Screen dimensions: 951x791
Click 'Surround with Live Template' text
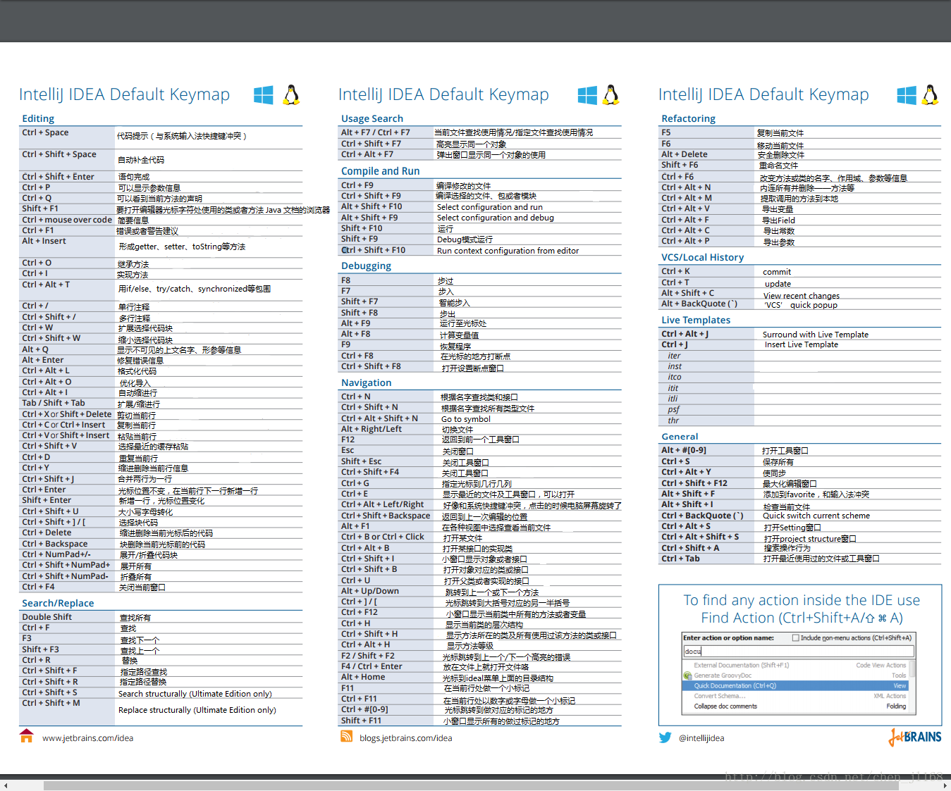(x=816, y=335)
